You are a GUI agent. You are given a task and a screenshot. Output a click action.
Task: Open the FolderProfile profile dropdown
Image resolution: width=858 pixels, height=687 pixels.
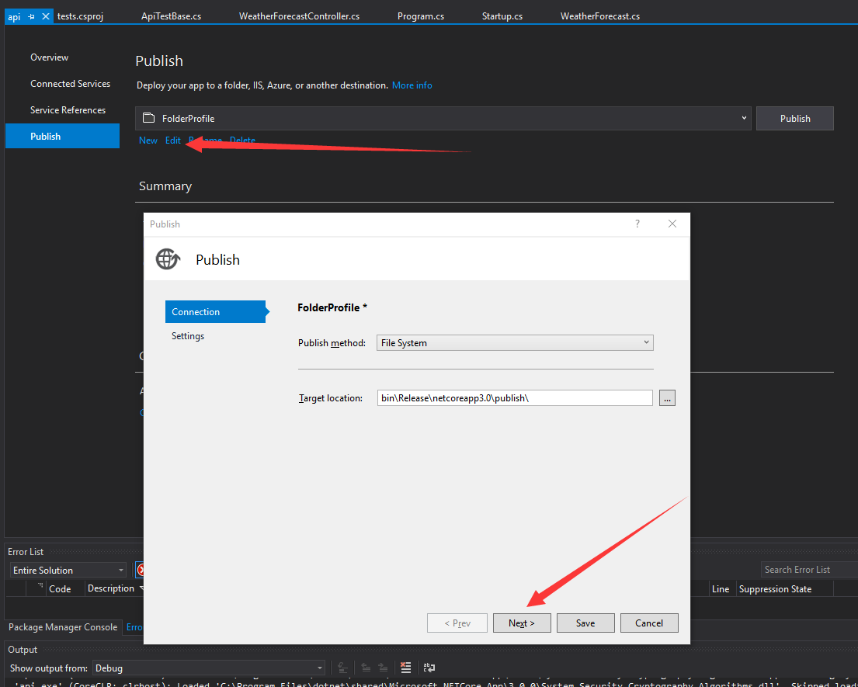coord(744,118)
